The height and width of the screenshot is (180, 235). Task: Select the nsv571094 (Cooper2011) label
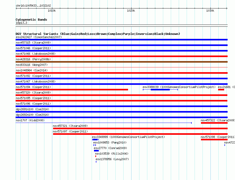(x=33, y=87)
